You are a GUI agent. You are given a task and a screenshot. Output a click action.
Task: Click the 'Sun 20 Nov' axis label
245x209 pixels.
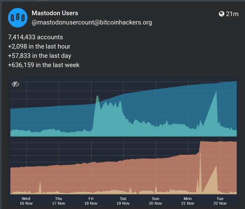pyautogui.click(x=155, y=201)
